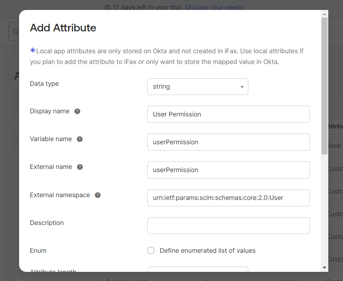Screen dimensions: 343x281
Task: Select the External namespace input box
Action: [228, 198]
